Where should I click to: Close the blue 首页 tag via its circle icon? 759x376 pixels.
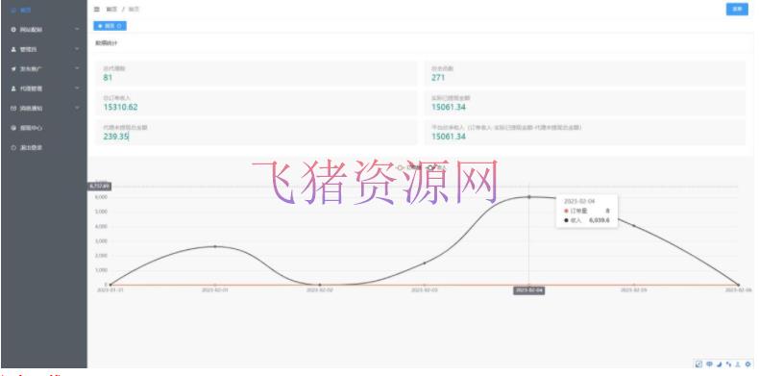pyautogui.click(x=119, y=26)
